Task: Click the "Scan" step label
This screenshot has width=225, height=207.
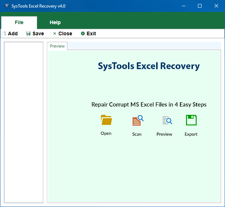Action: click(137, 134)
